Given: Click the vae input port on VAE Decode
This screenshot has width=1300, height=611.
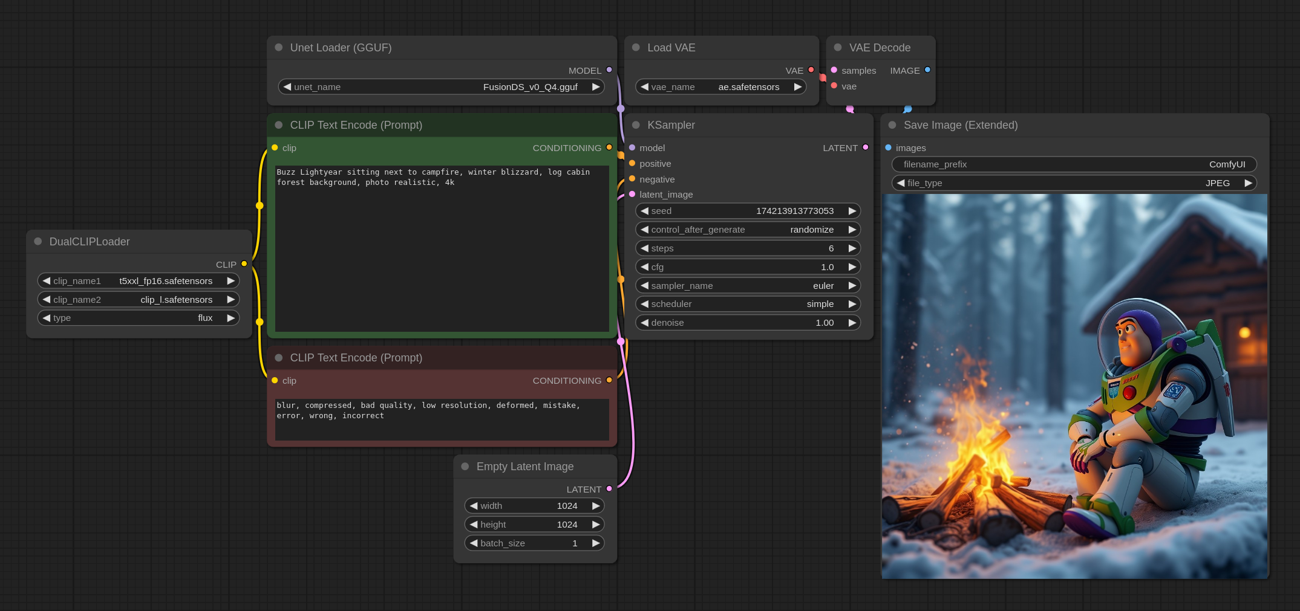Looking at the screenshot, I should point(834,86).
